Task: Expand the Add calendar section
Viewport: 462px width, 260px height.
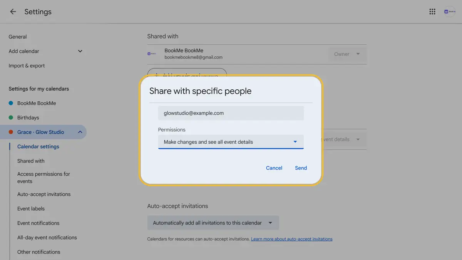Action: pos(80,51)
